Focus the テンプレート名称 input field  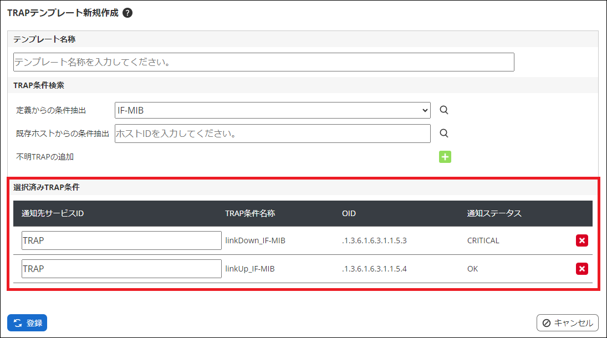[263, 62]
